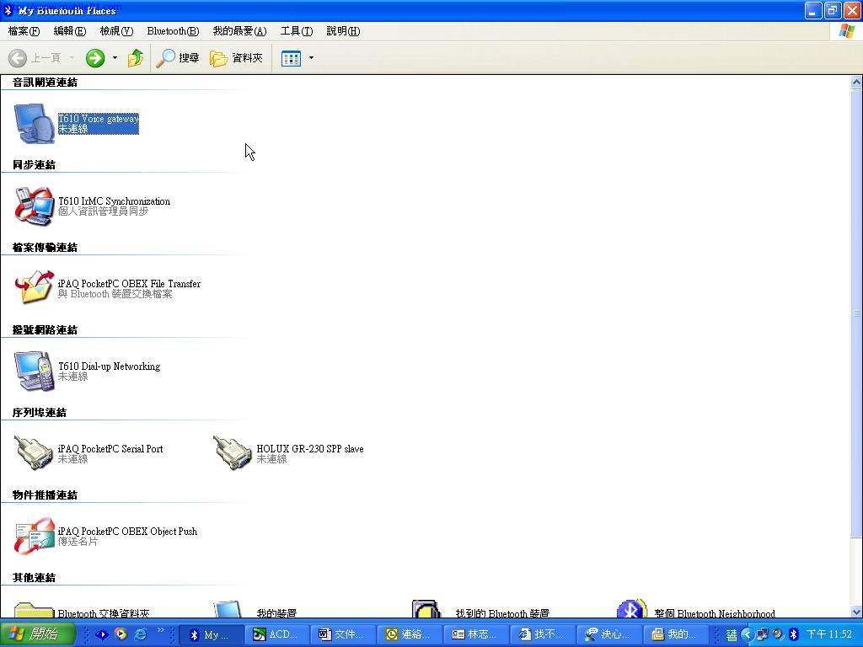863x647 pixels.
Task: Click the 其他連結 group header
Action: click(34, 578)
